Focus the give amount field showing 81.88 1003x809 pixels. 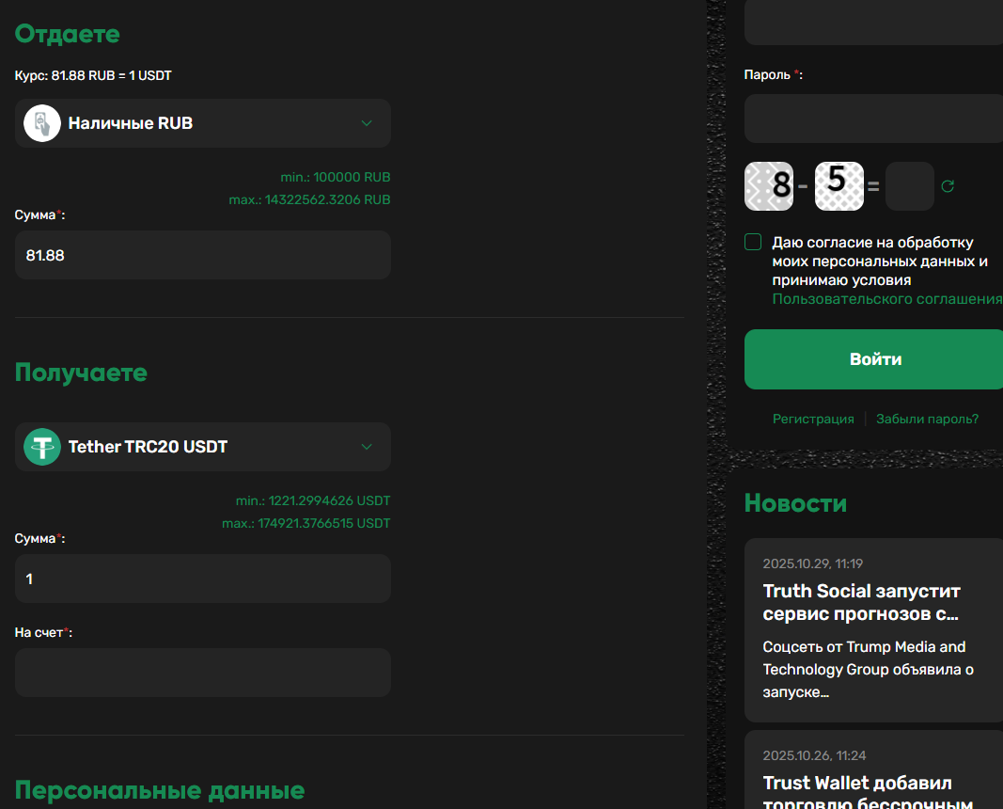point(203,255)
